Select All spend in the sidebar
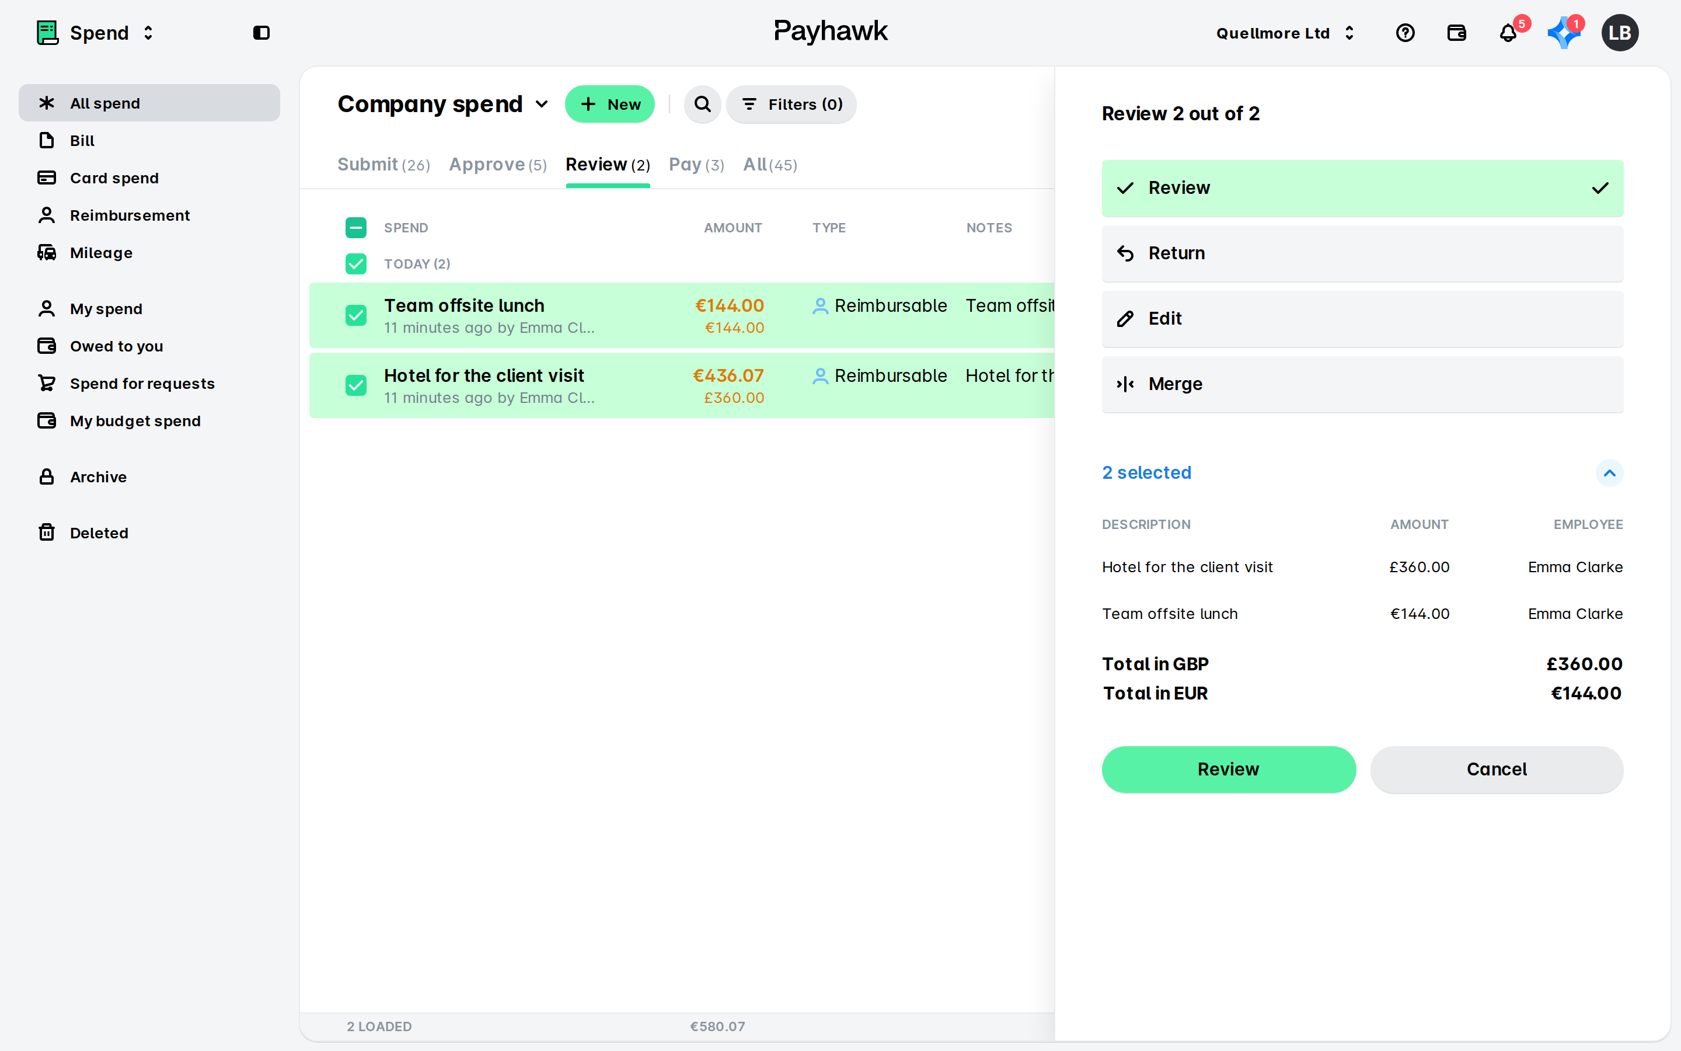 149,103
